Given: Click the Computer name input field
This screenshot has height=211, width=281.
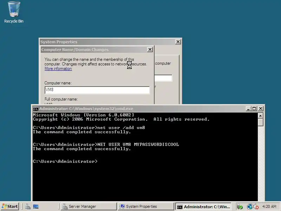Looking at the screenshot, I should pos(97,90).
